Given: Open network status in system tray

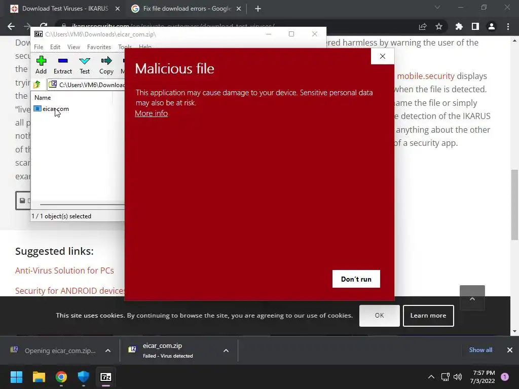Looking at the screenshot, I should (x=445, y=377).
